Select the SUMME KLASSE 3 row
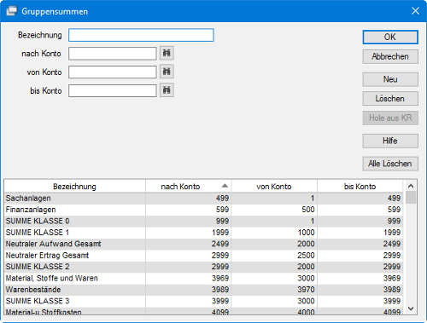The width and height of the screenshot is (427, 323). [203, 301]
